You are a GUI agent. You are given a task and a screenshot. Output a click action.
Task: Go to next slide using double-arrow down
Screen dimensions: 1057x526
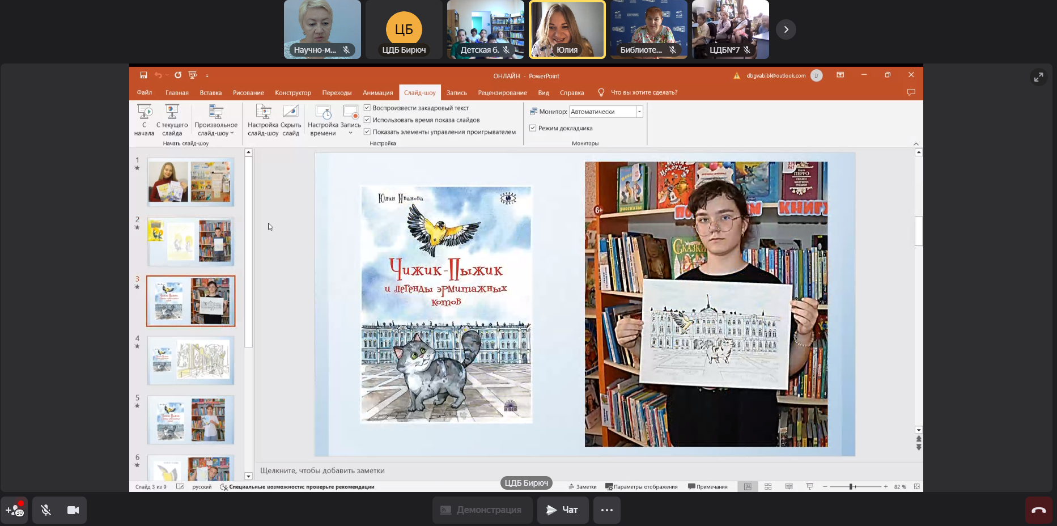coord(919,447)
